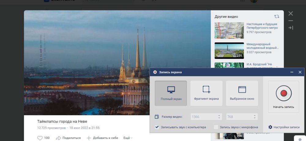Screen dimensions: 306x141
Task: Click the like count 100
Action: pyautogui.click(x=47, y=138)
